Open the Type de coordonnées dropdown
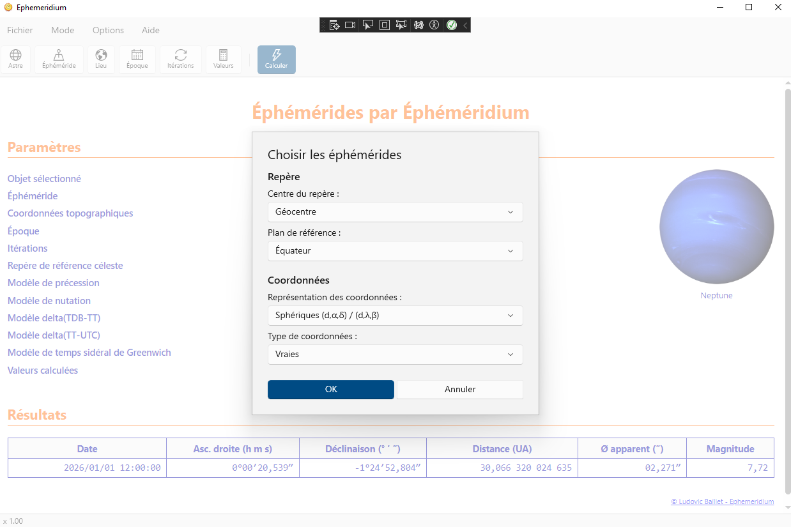 (395, 355)
